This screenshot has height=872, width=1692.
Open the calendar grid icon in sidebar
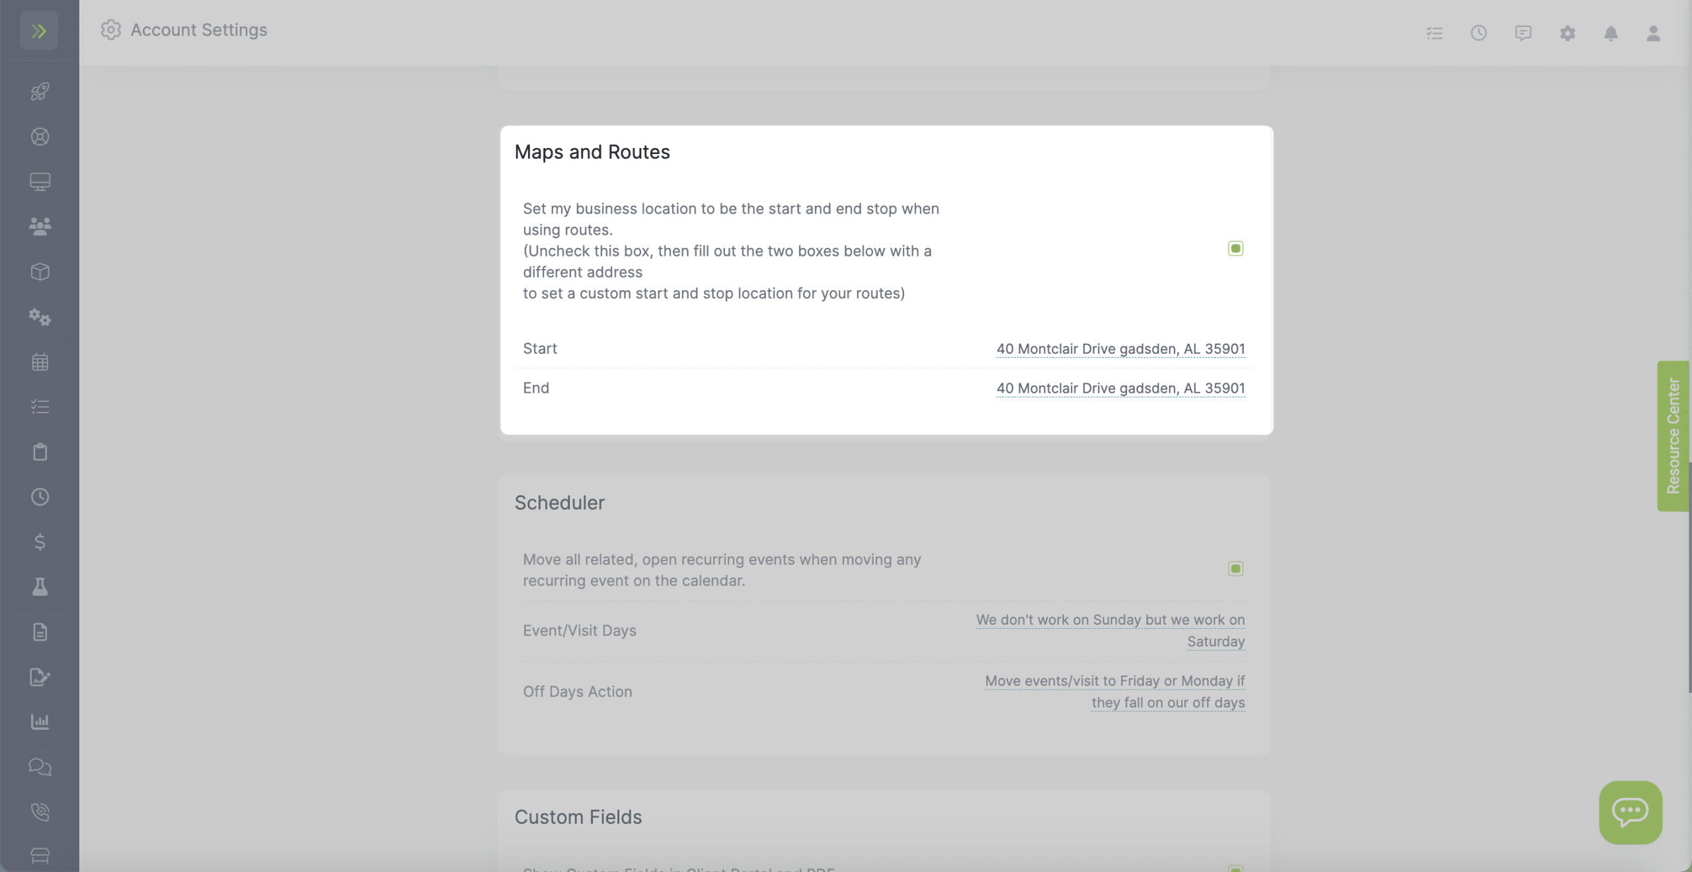coord(40,362)
